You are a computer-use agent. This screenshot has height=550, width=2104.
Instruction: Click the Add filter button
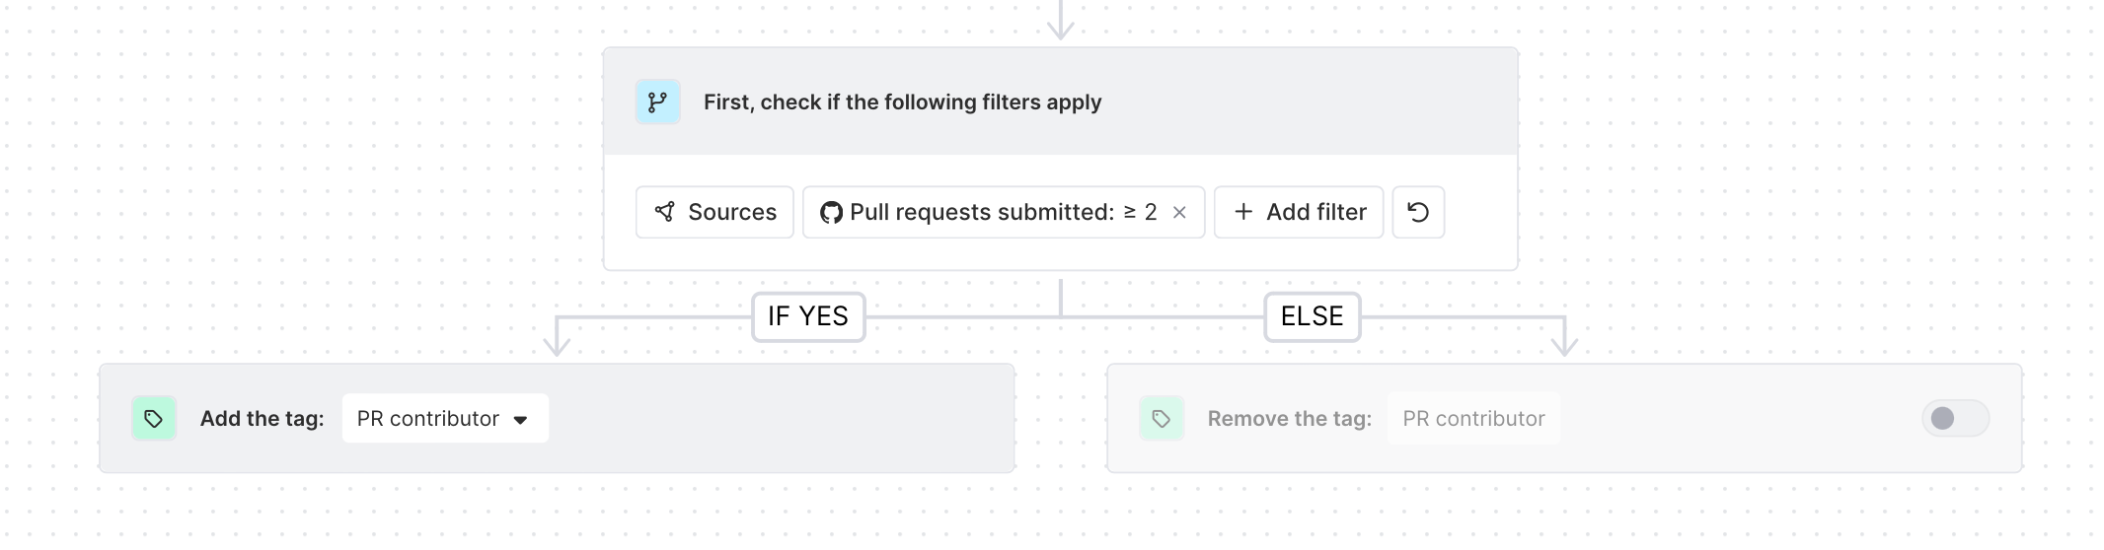tap(1299, 212)
